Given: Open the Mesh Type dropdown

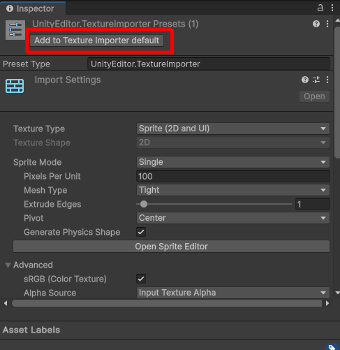Looking at the screenshot, I should click(233, 190).
